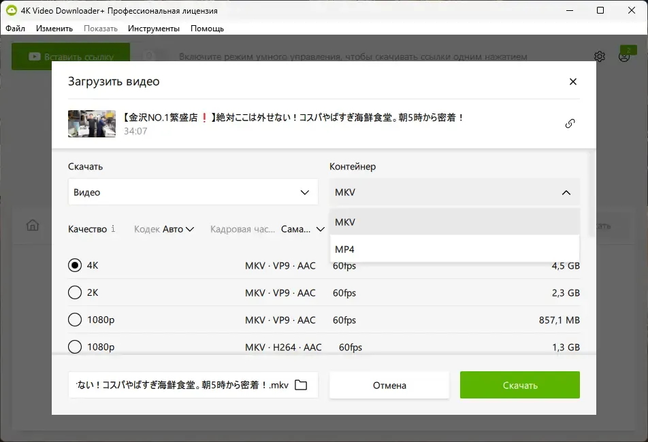Open the folder browse icon
Viewport: 648px width, 442px height.
click(x=301, y=385)
